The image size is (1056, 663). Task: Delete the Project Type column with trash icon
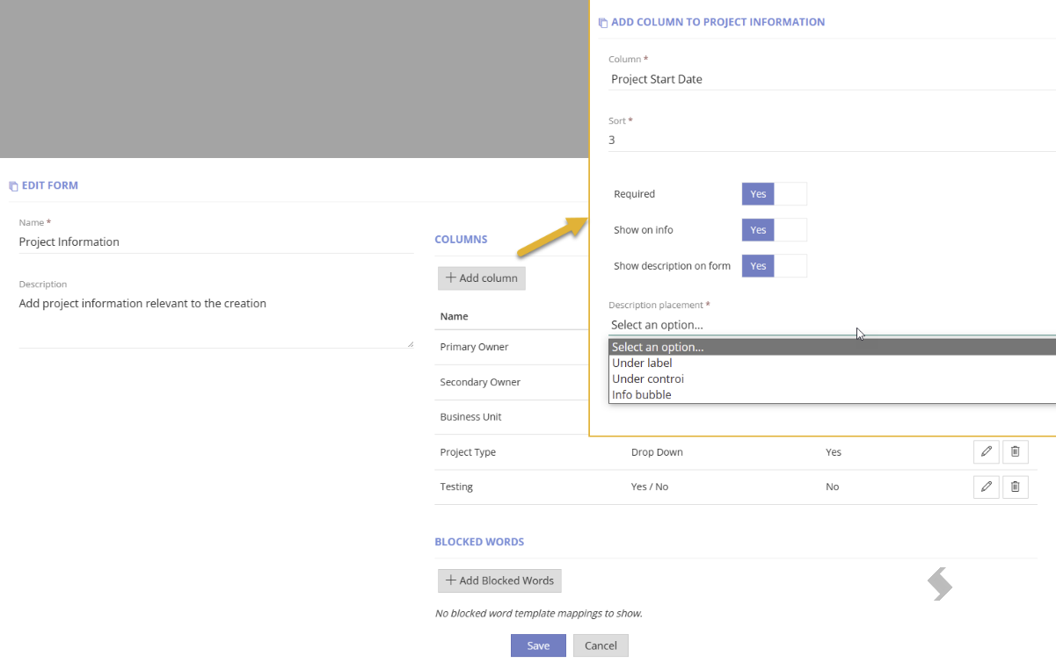click(1015, 451)
